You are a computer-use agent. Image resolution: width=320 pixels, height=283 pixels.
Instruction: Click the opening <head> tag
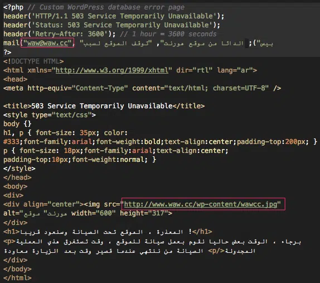pos(15,79)
